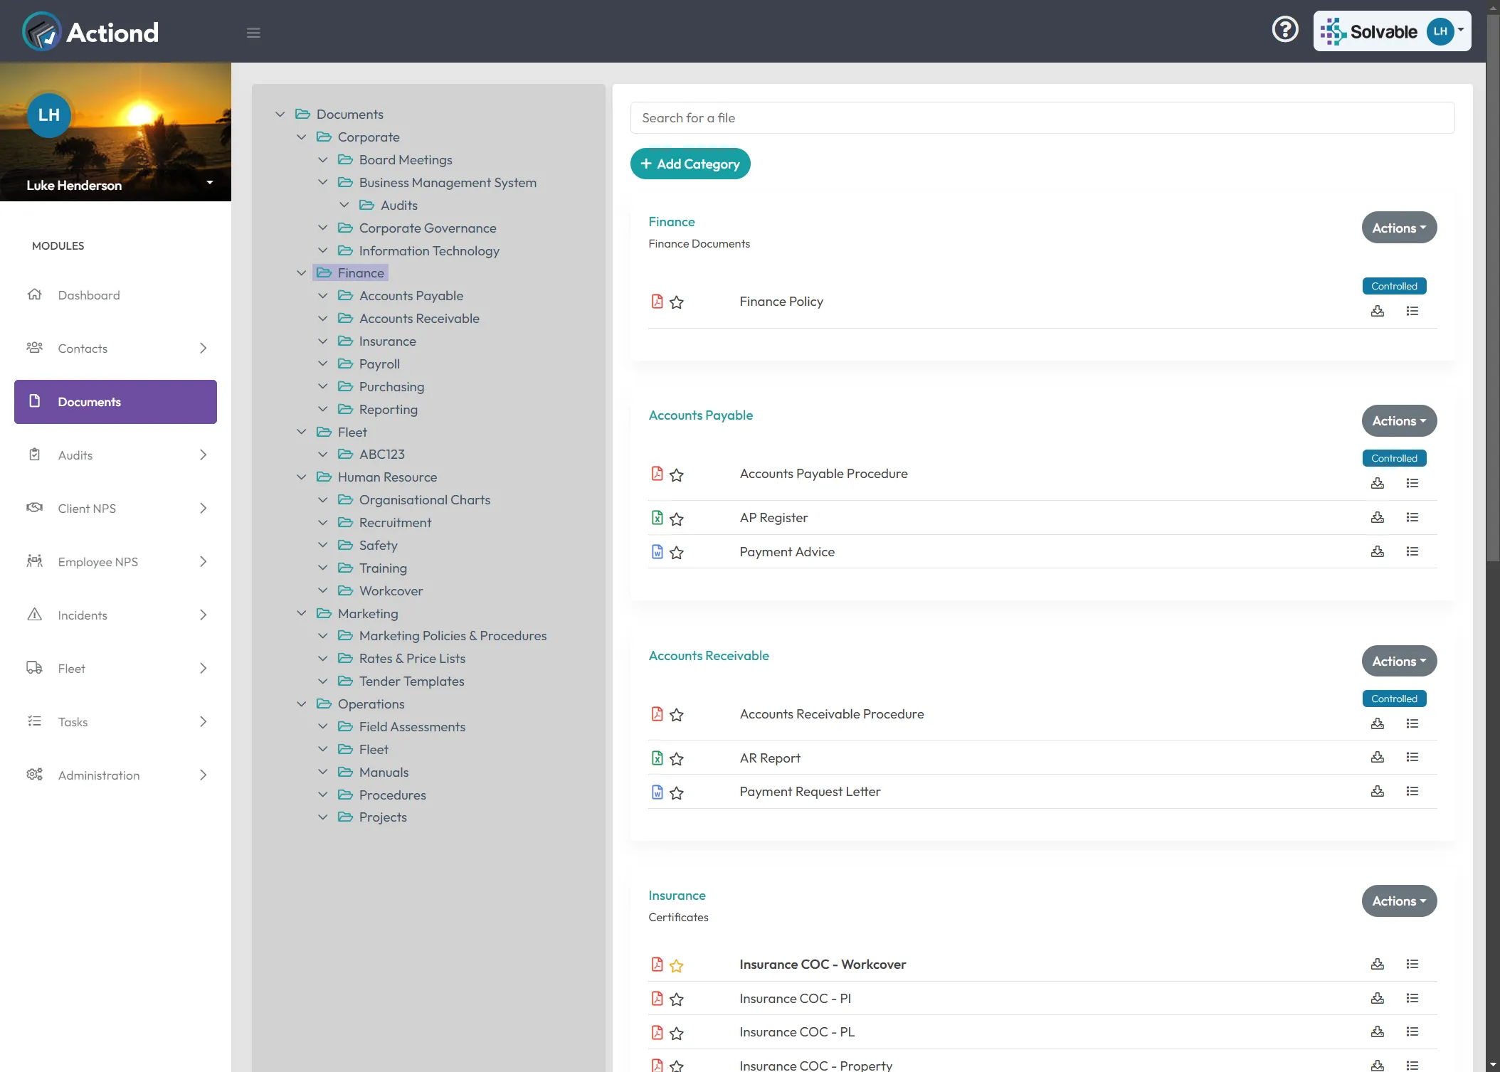Screen dimensions: 1500x1072
Task: Unfavorite Insurance COC - Workcover
Action: 677,965
